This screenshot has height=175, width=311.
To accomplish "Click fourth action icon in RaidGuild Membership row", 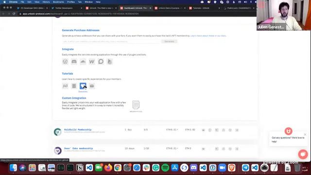I will [224, 130].
